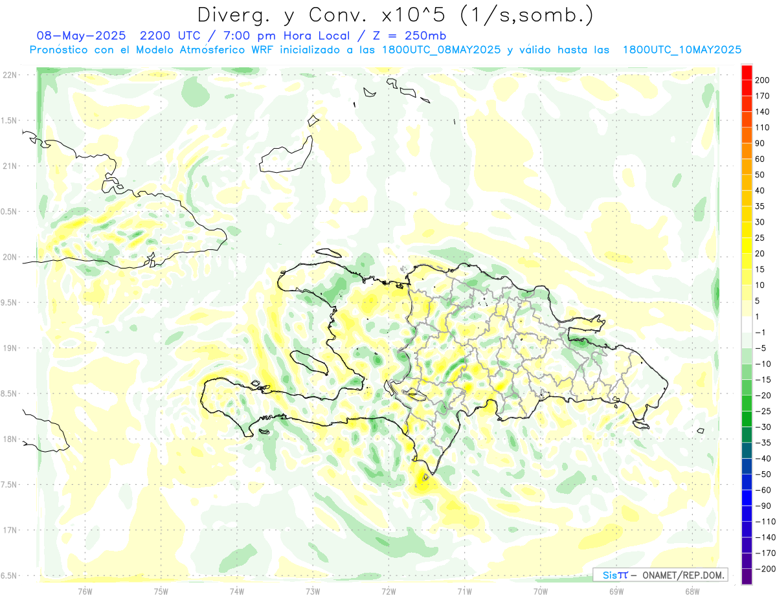Click the "200" color bar label

click(x=762, y=80)
